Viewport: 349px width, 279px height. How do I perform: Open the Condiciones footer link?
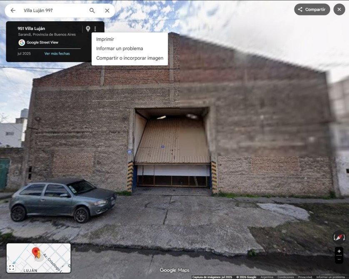pos(286,277)
